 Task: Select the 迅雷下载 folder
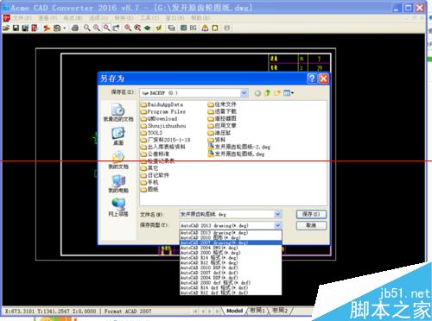222,111
